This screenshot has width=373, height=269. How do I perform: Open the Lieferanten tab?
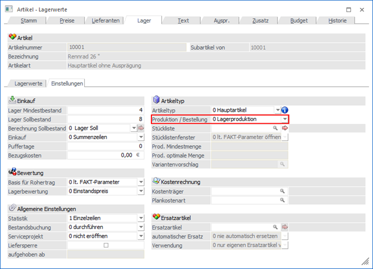pyautogui.click(x=106, y=20)
